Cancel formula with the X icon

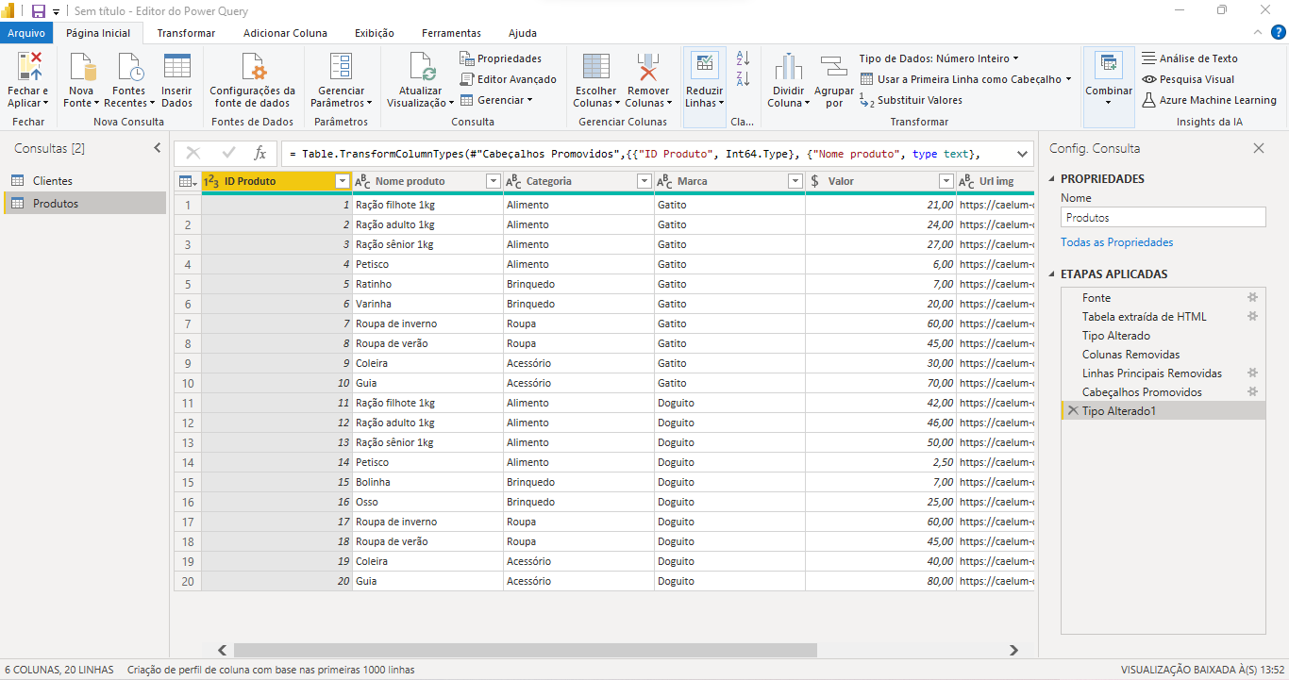click(193, 154)
